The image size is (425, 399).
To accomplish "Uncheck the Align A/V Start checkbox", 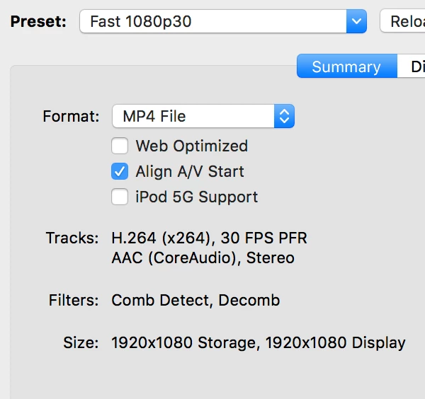I will point(120,172).
